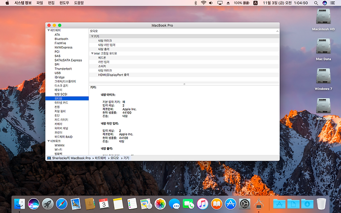This screenshot has height=213, width=341.
Task: Open Applications folder stack in dock
Action: [x=279, y=204]
